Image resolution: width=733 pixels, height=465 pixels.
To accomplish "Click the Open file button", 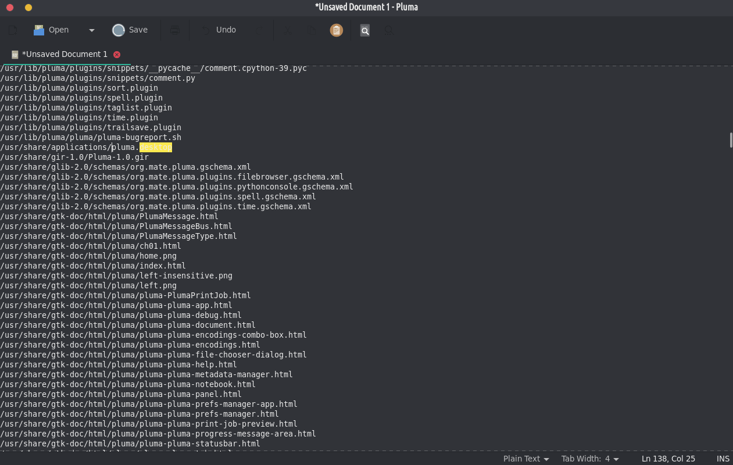I will (52, 30).
